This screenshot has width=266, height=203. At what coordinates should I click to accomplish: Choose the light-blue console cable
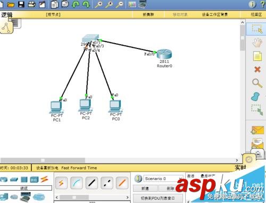pos(77,183)
